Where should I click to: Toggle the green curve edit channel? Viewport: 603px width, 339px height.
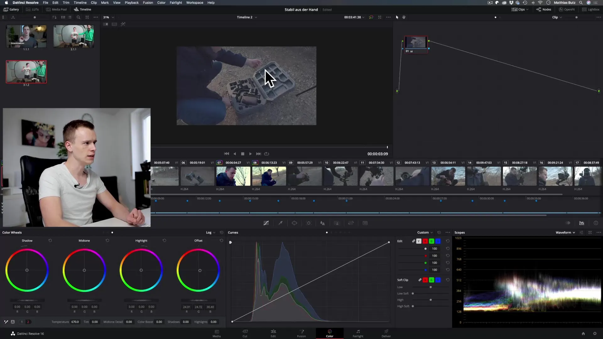[432, 241]
